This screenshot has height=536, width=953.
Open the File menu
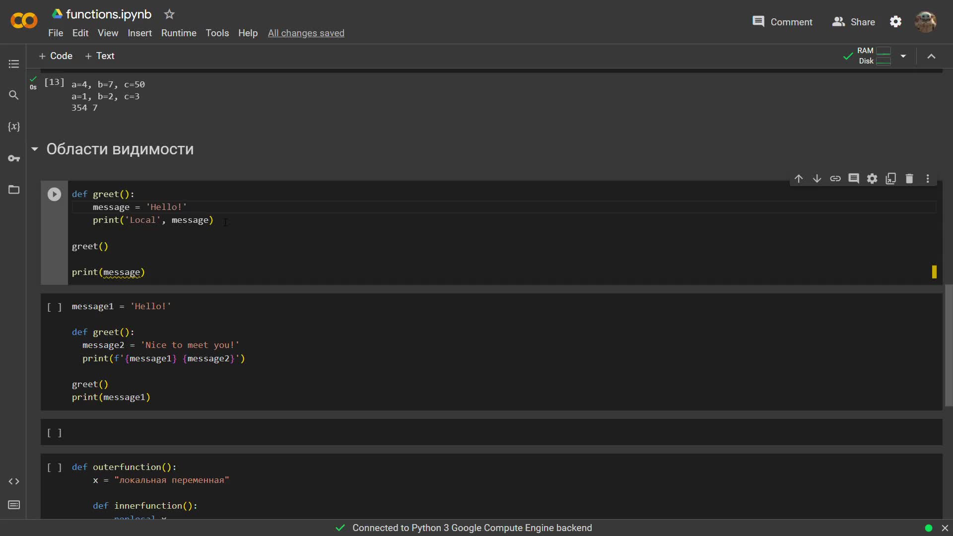pos(56,33)
